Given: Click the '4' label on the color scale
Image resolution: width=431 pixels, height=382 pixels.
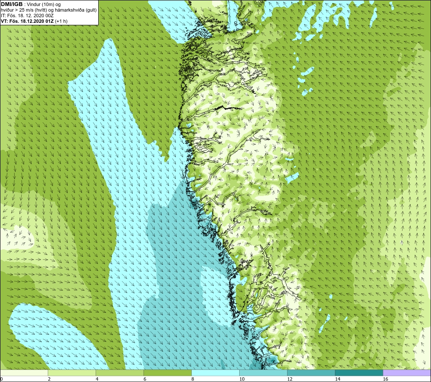Looking at the screenshot, I should click(97, 379).
